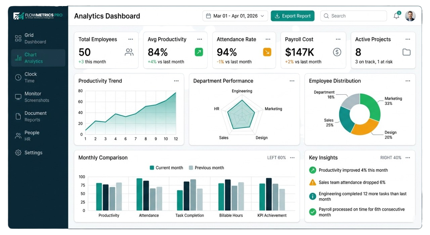
Task: Click the Export Report button
Action: pos(293,16)
